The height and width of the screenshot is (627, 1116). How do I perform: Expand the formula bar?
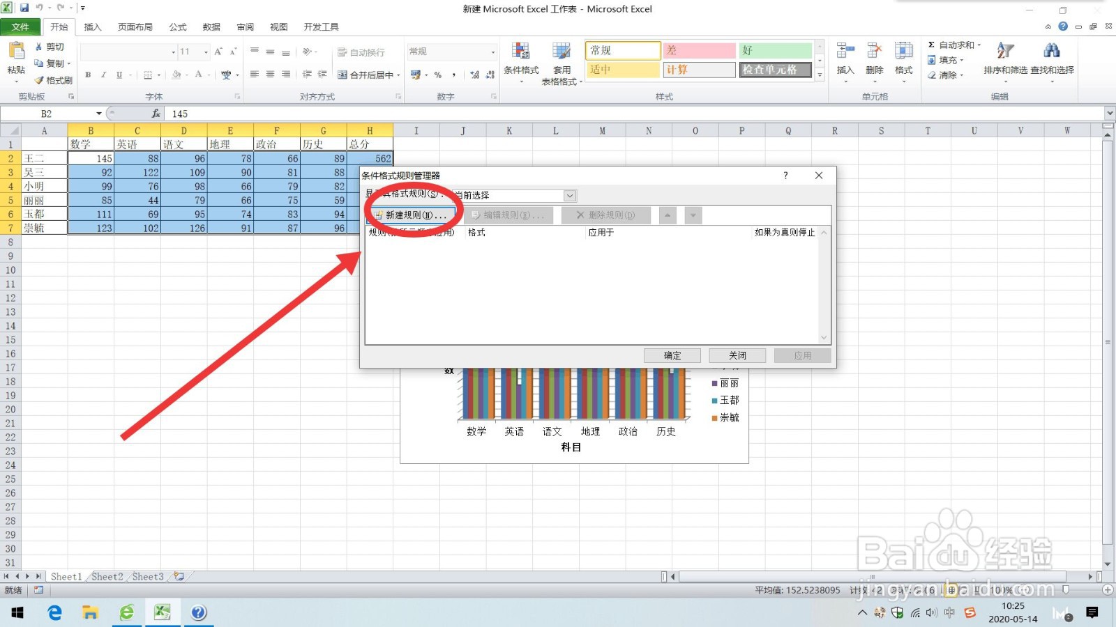[1109, 113]
